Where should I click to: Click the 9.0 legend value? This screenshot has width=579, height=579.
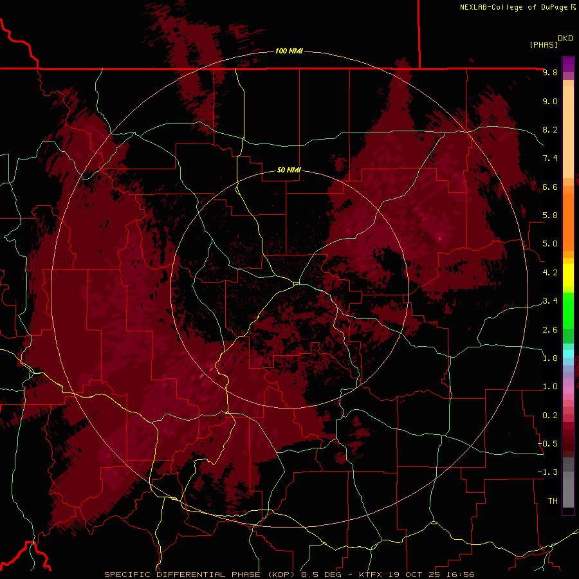point(550,101)
